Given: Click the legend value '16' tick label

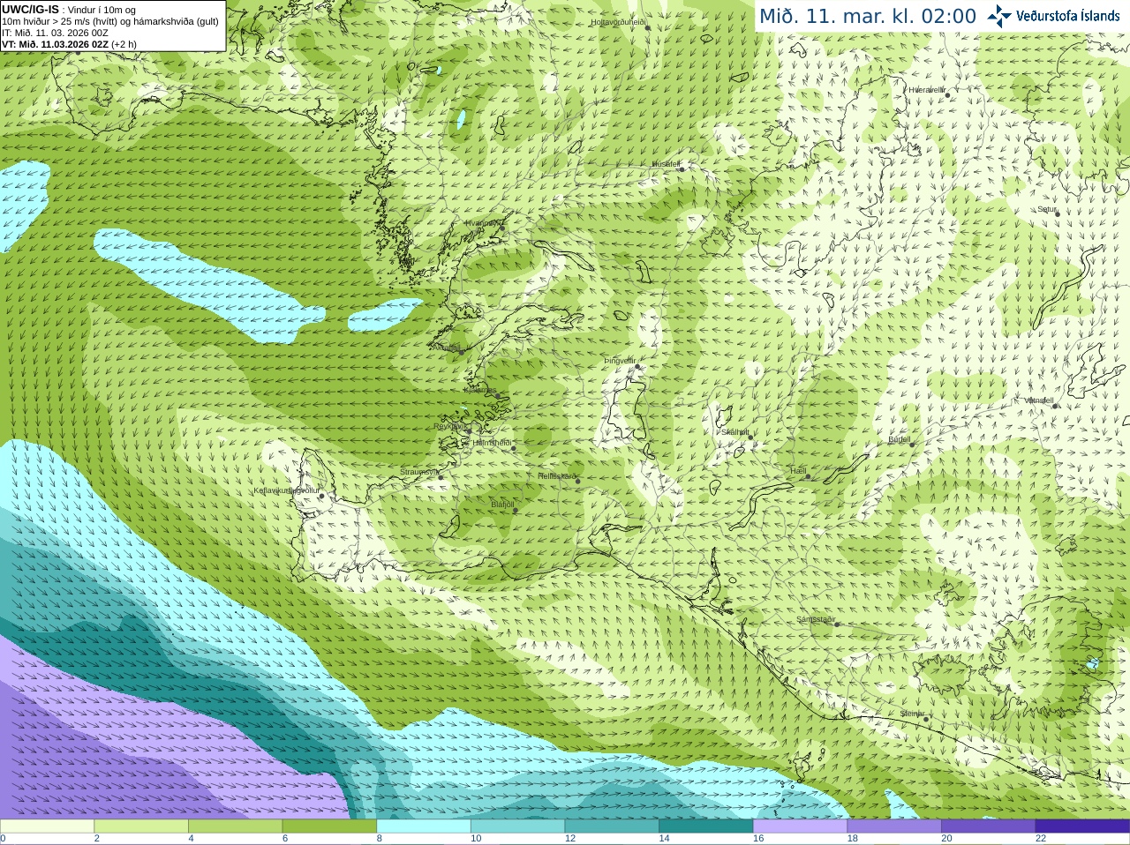Looking at the screenshot, I should tap(758, 839).
